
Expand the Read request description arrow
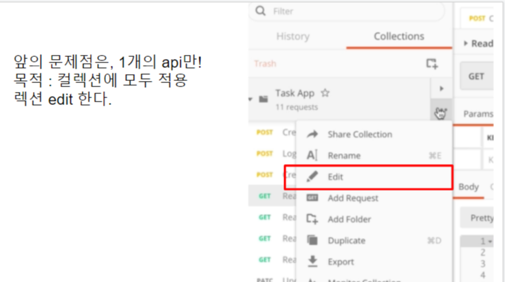(x=465, y=43)
